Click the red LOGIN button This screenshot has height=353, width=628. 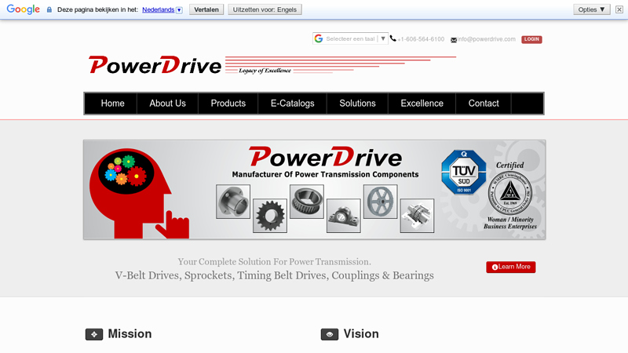(531, 39)
